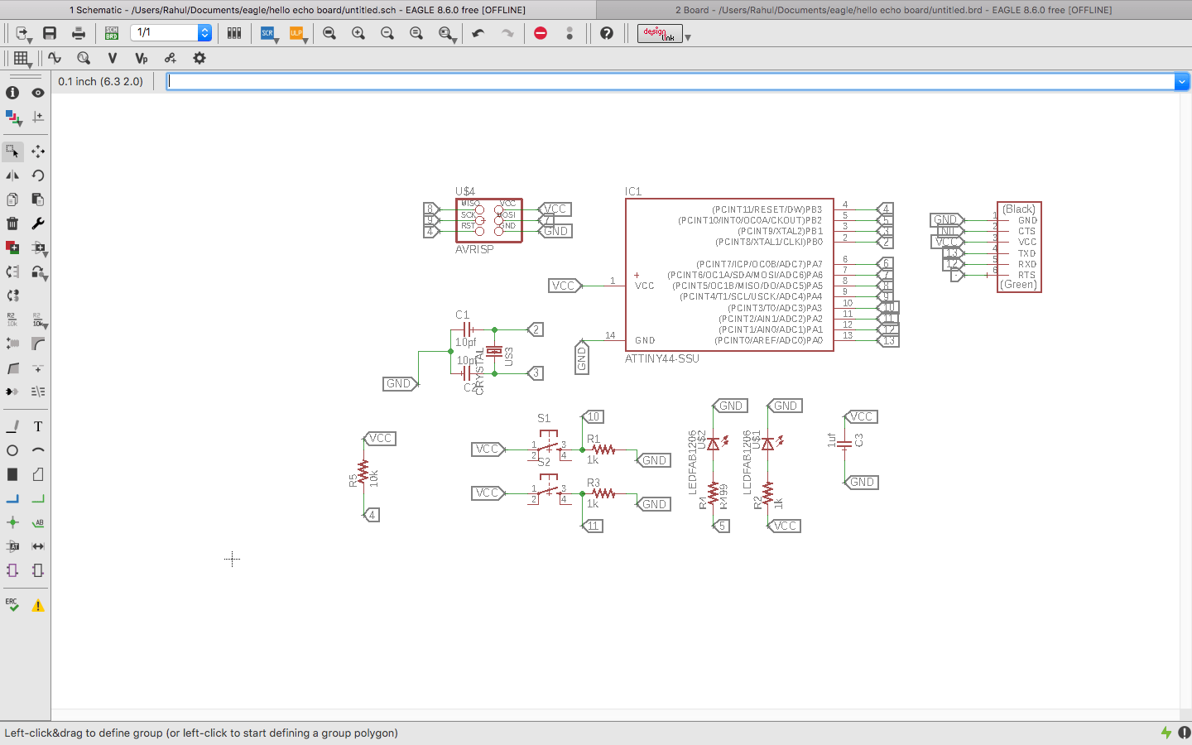Open the file export/open toolbar icon
This screenshot has height=745, width=1192.
(22, 33)
